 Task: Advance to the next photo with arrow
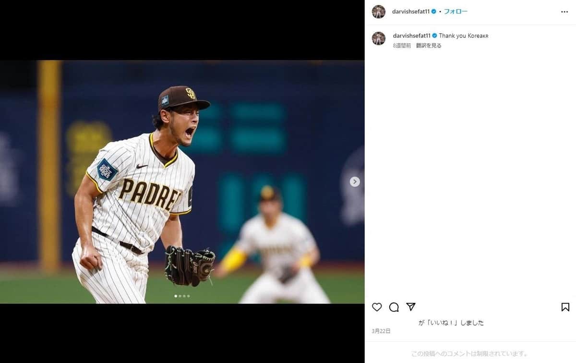point(355,181)
